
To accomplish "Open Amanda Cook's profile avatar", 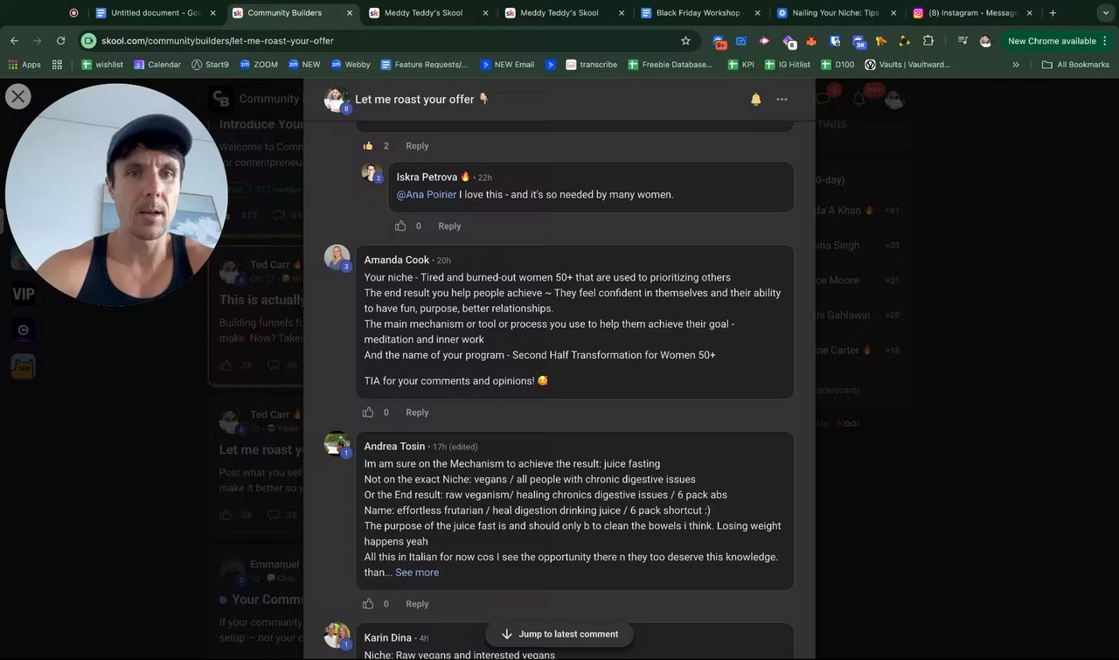I will tap(337, 258).
